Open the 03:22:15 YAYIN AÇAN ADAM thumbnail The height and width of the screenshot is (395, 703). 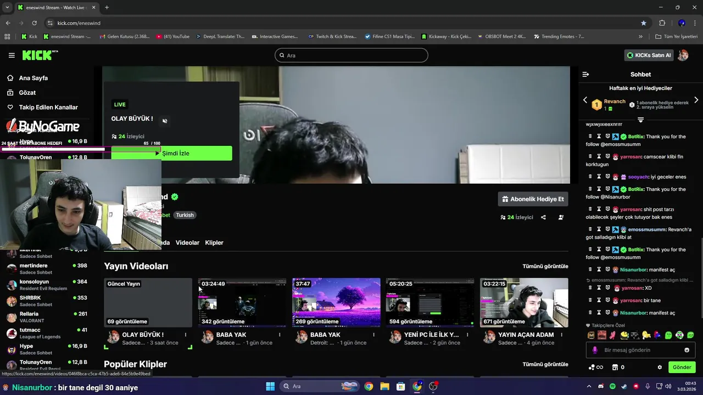524,302
